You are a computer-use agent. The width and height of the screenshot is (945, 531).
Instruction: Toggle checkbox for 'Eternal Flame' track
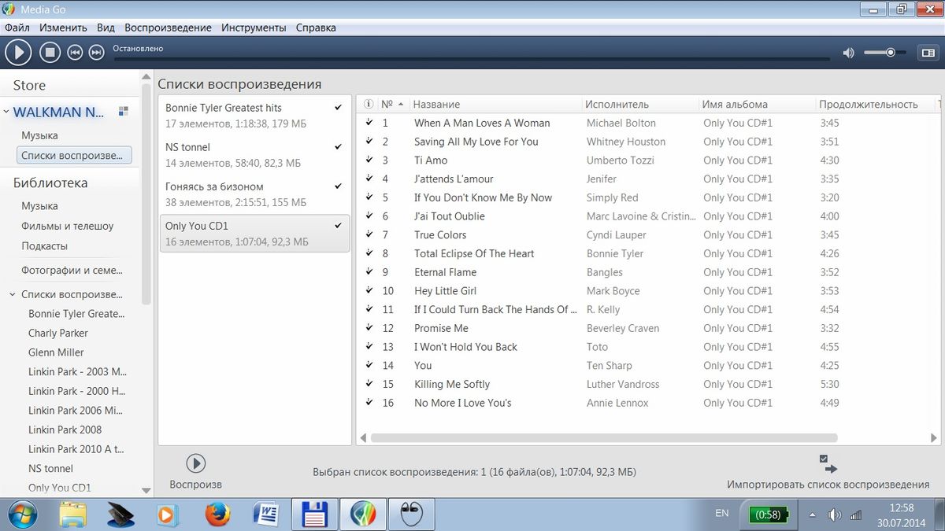(x=369, y=272)
